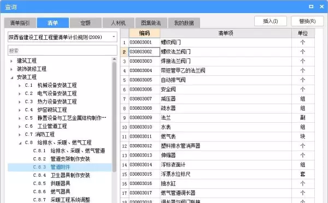This screenshot has height=203, width=328.
Task: Click code cell 030803002
Action: (x=144, y=52)
